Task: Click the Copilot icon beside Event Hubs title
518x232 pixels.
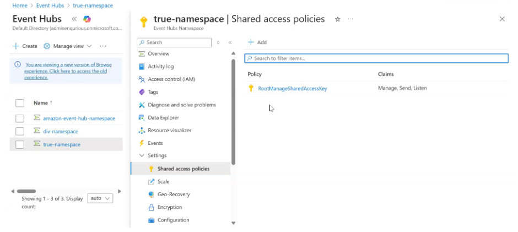Action: pos(87,19)
